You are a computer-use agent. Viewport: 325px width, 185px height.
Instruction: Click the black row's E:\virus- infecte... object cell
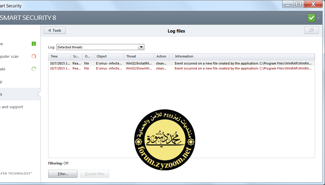[x=109, y=63]
